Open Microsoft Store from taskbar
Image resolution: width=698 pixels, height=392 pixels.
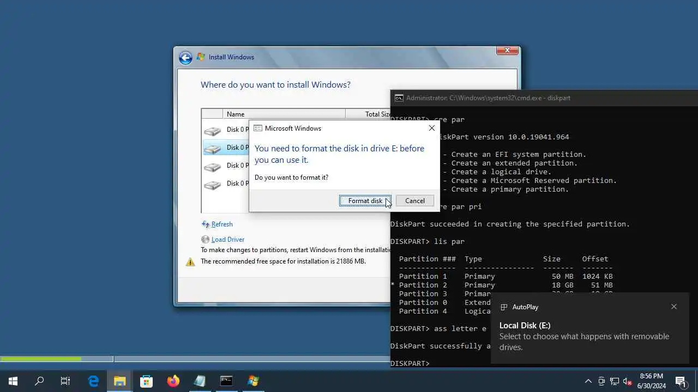click(x=146, y=381)
